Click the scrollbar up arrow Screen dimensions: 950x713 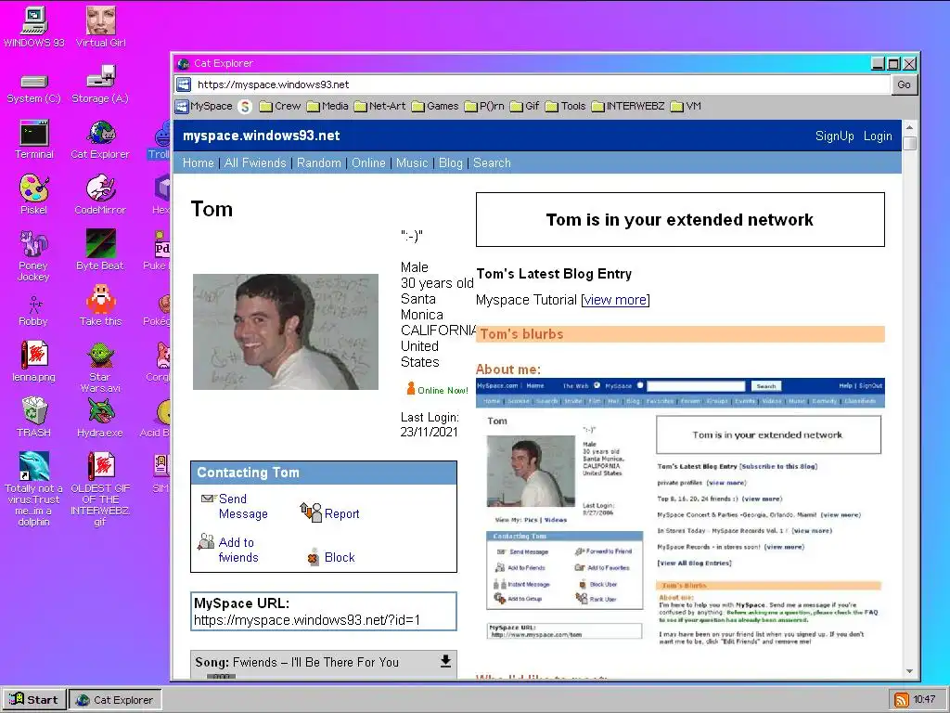[x=909, y=128]
